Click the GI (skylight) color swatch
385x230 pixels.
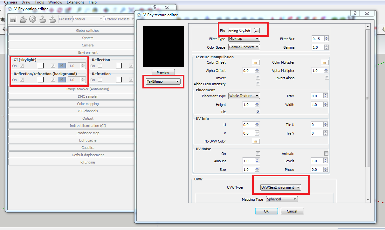pos(41,66)
